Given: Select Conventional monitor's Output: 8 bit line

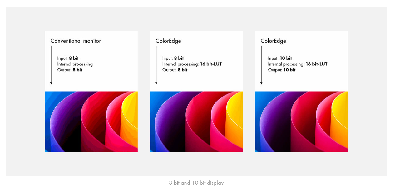Looking at the screenshot, I should 70,70.
